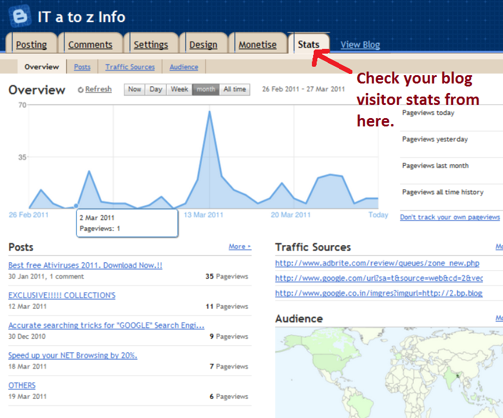Switch stats range to Now
Screen dimensions: 503x418
[x=135, y=89]
